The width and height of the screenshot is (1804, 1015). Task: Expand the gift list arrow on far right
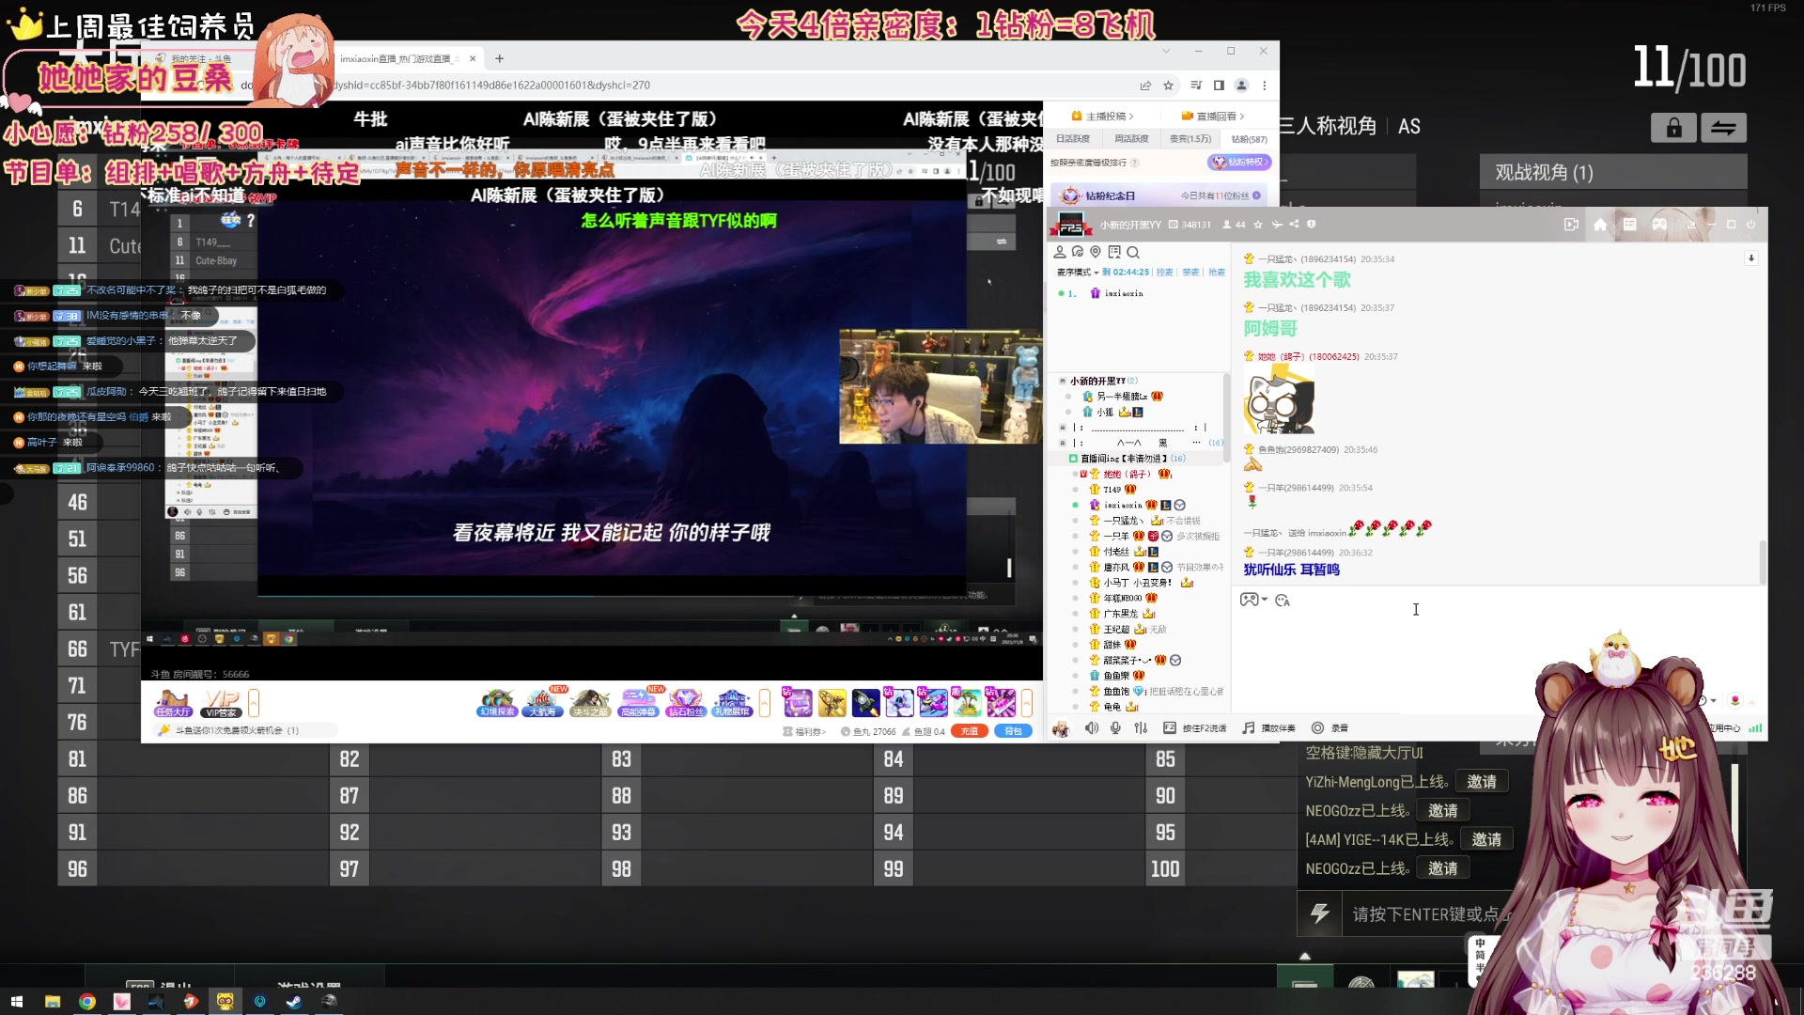tap(1027, 703)
